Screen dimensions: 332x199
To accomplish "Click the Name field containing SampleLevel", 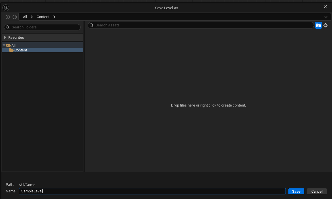I will coord(152,191).
